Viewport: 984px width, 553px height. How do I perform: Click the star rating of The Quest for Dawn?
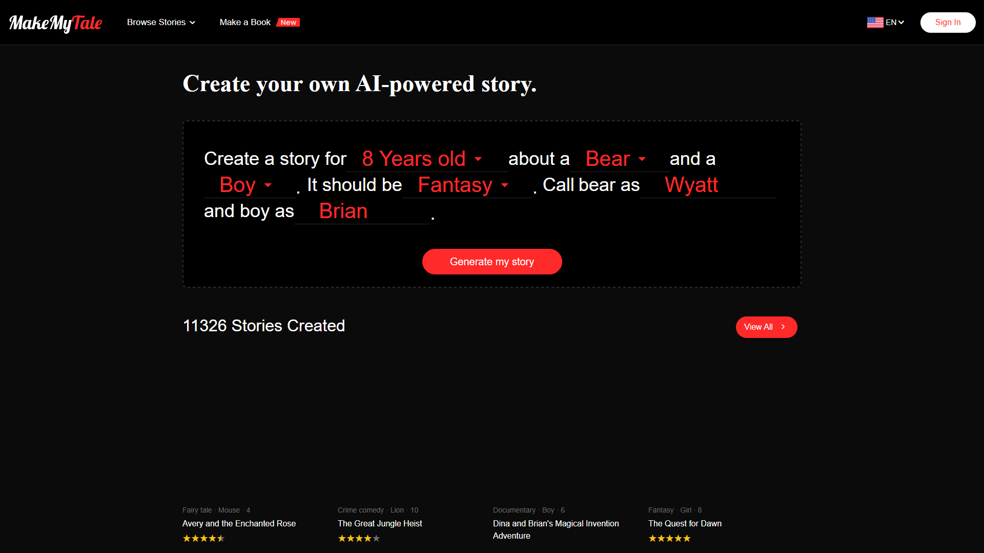click(x=669, y=538)
